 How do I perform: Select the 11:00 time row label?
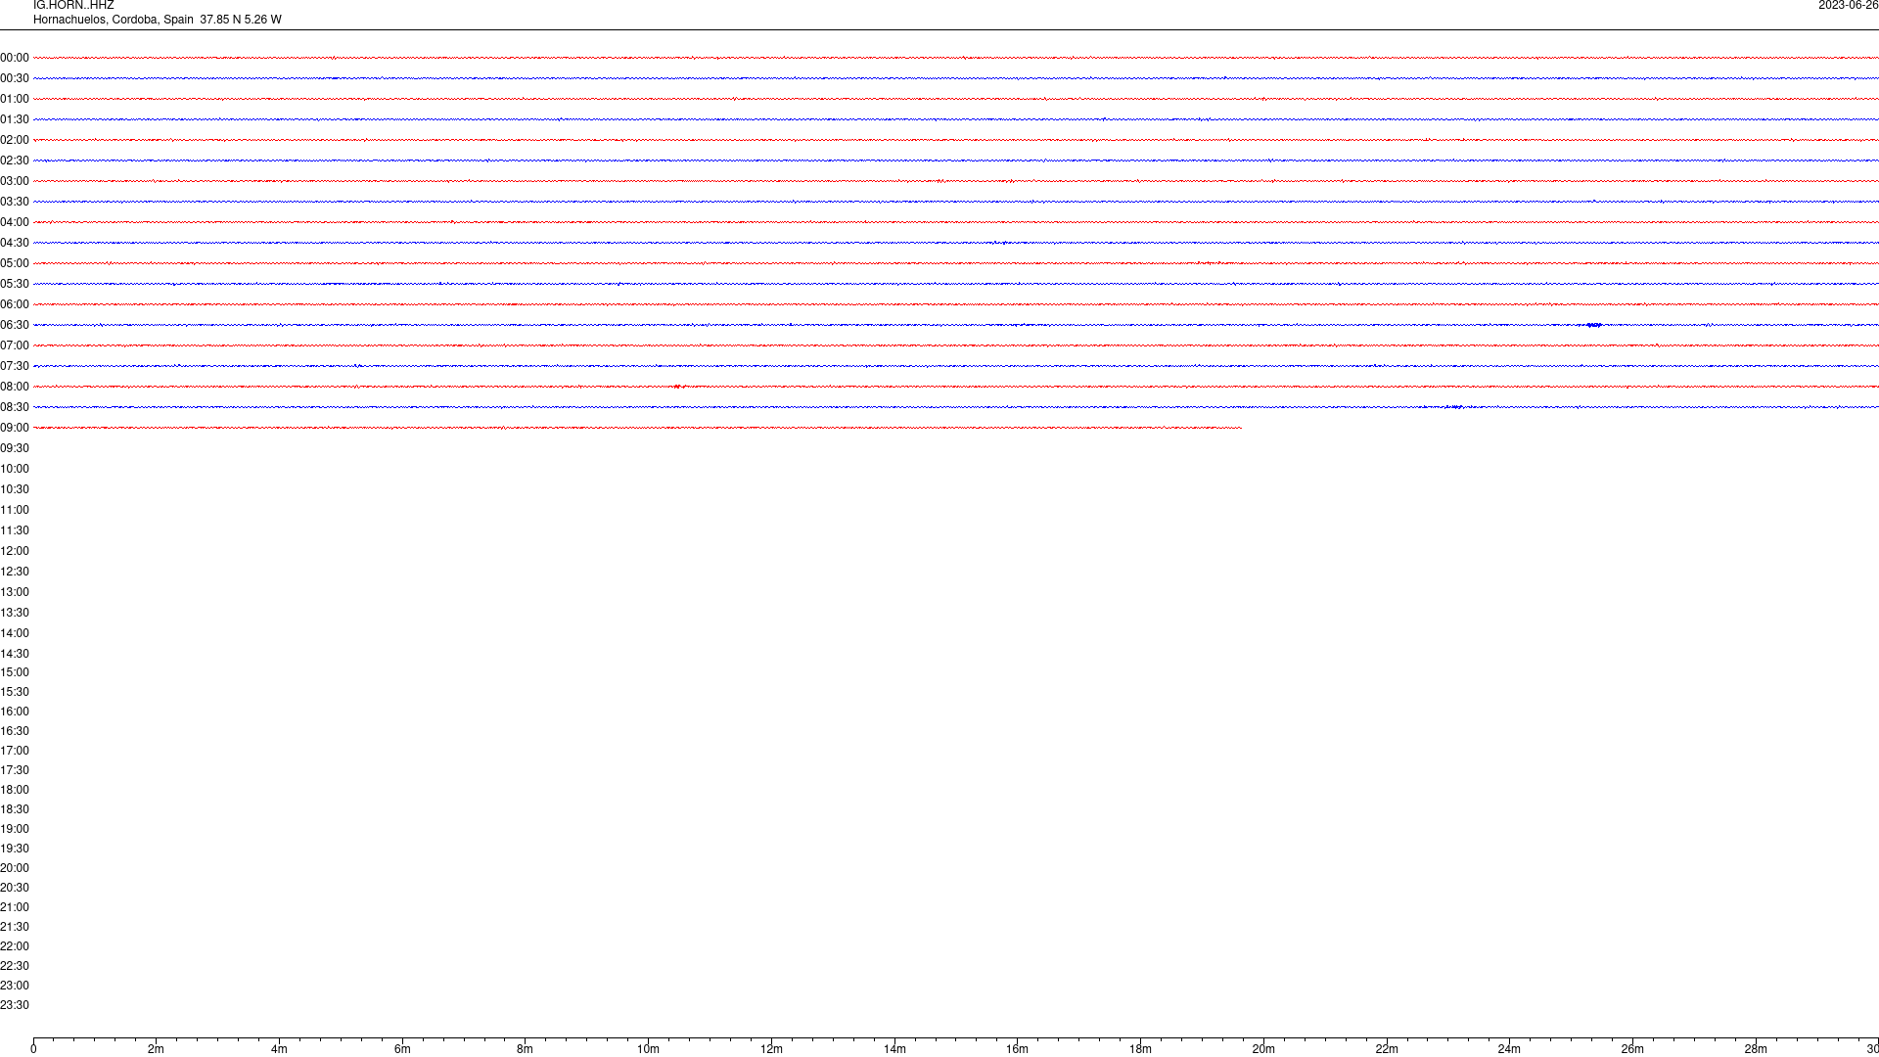point(15,510)
